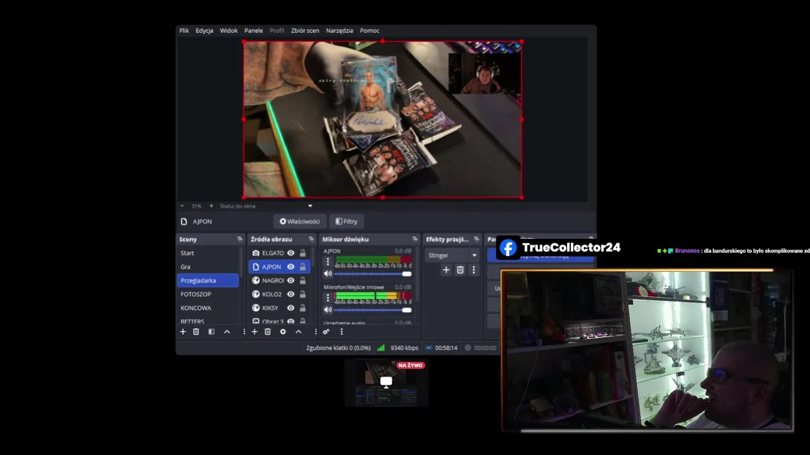This screenshot has height=455, width=810.
Task: Move the selected scene up
Action: click(x=227, y=332)
